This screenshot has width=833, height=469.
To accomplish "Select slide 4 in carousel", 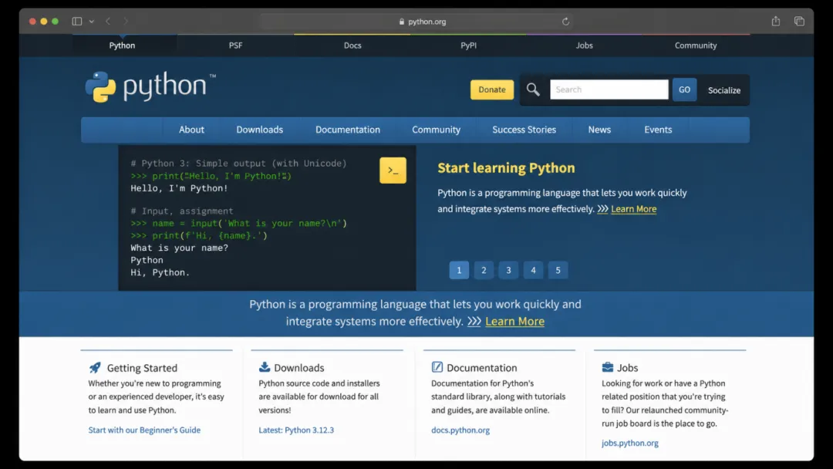I will pos(533,270).
